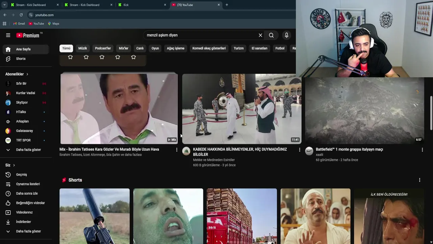The width and height of the screenshot is (433, 244).
Task: Rate with the third star
Action: click(102, 57)
